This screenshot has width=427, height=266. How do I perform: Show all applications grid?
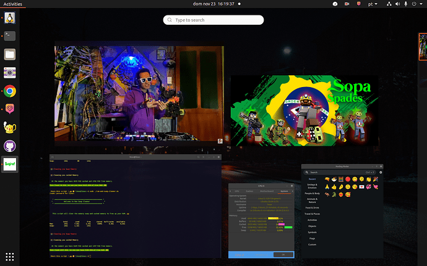pyautogui.click(x=10, y=256)
